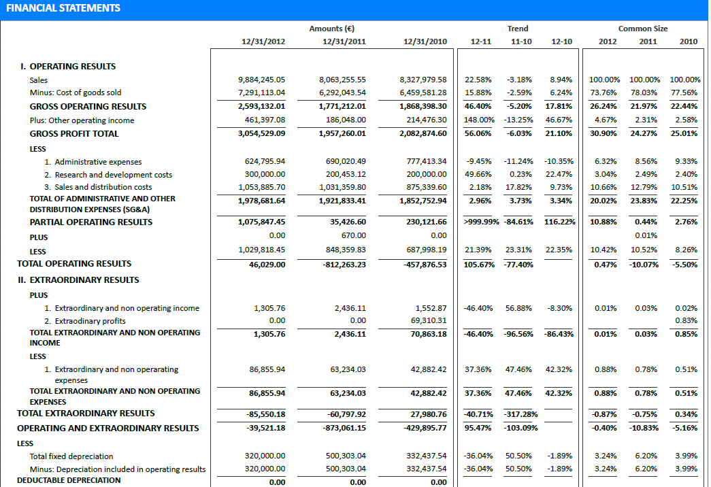
Task: Select the Common Size 2012 column header
Action: pos(607,41)
